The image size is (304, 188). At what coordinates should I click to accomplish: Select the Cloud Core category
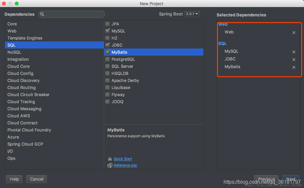point(54,66)
